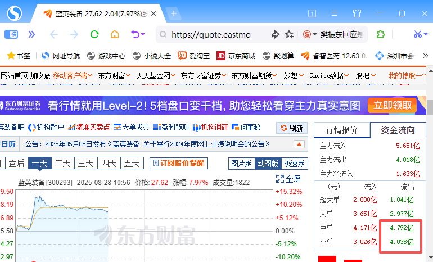Image resolution: width=433 pixels, height=262 pixels.
Task: Switch to 图片版 chart mode
Action: 242,164
